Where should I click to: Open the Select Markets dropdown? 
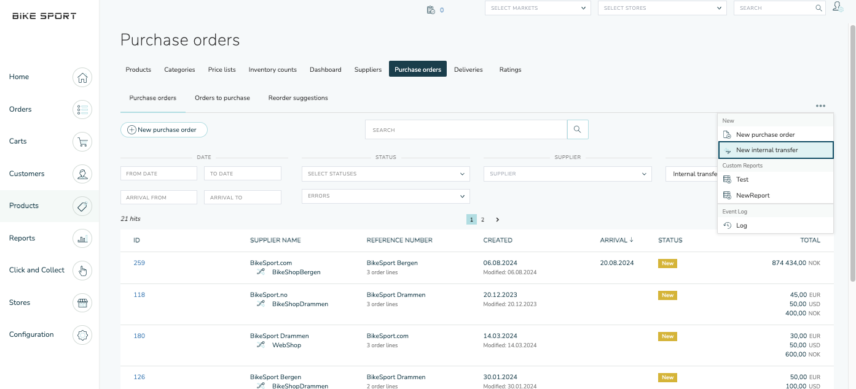pos(538,8)
